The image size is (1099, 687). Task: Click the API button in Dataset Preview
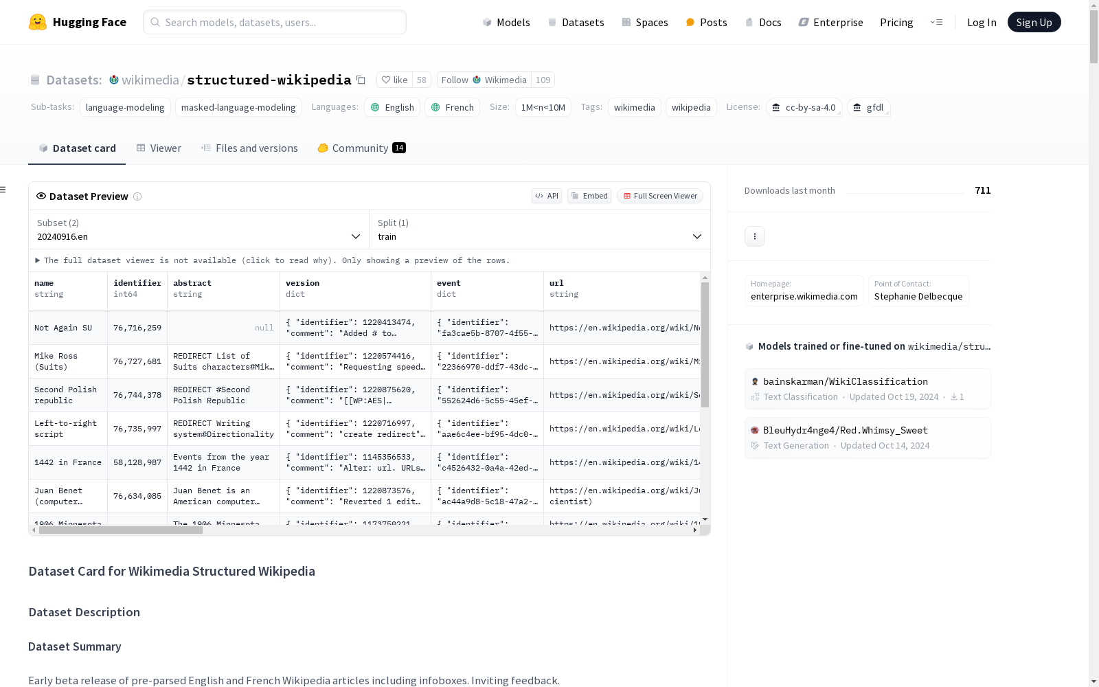[547, 196]
